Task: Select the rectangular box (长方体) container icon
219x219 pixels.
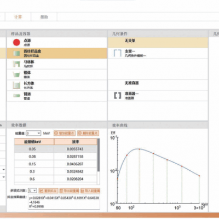Action: pos(16,85)
